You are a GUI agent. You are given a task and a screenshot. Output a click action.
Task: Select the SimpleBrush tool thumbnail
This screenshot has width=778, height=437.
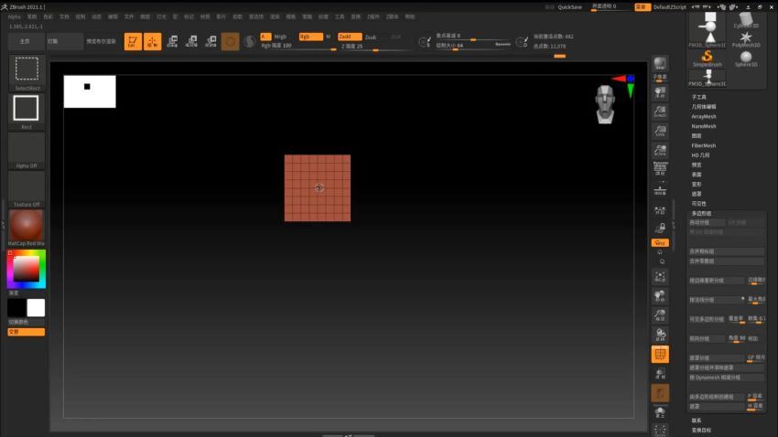[x=707, y=57]
